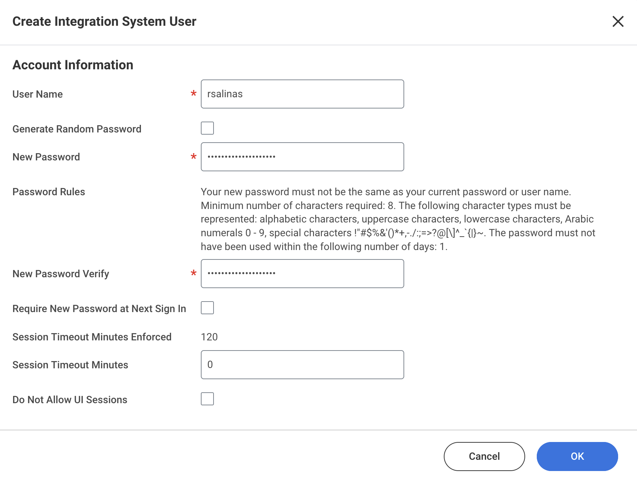Click the dialog title Create Integration System User
Screen dimensions: 637x479
(x=104, y=21)
